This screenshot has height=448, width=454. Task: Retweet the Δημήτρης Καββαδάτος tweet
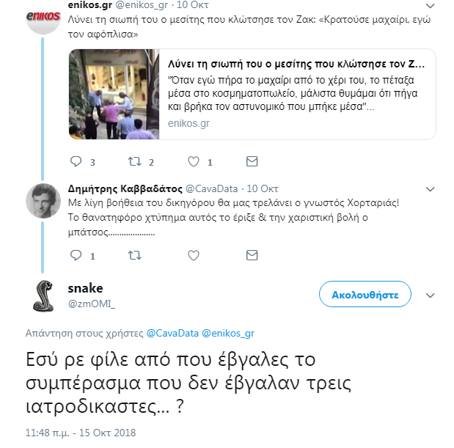135,255
